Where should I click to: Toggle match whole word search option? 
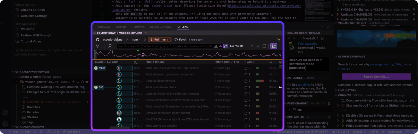click(216, 46)
